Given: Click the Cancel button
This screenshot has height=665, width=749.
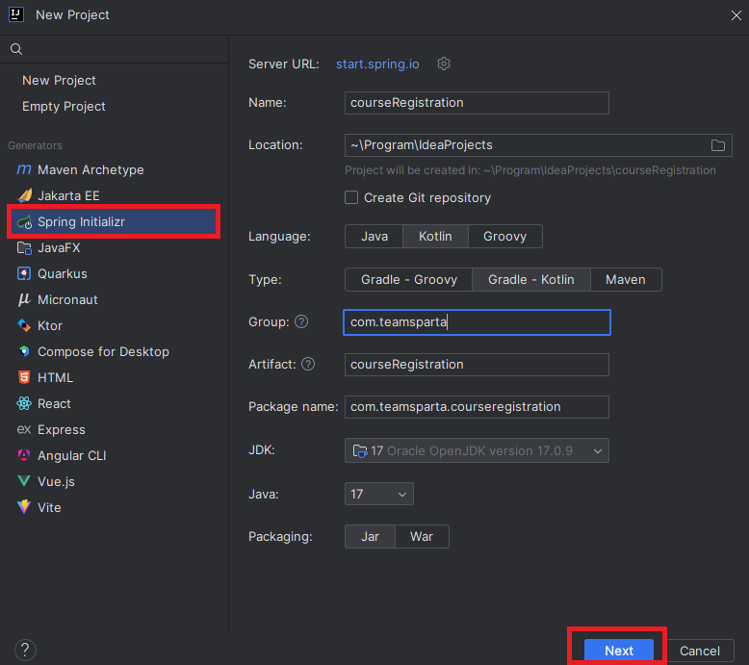Looking at the screenshot, I should 699,651.
